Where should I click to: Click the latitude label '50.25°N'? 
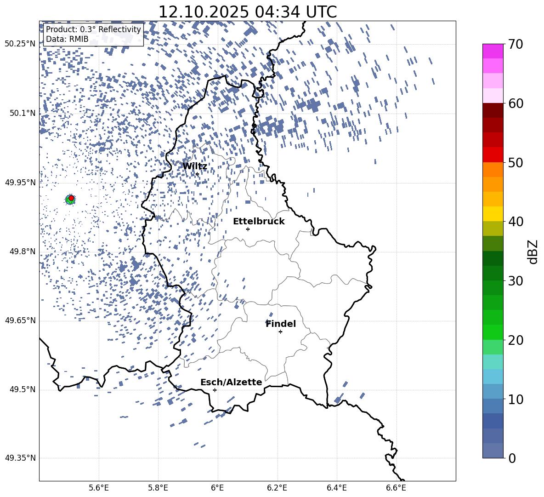pos(20,44)
